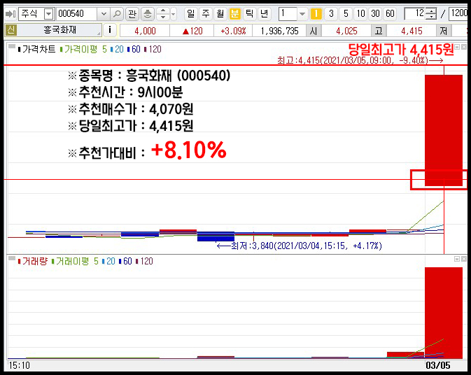This screenshot has width=471, height=375.
Task: Select the 60-minute interval button
Action: click(390, 14)
